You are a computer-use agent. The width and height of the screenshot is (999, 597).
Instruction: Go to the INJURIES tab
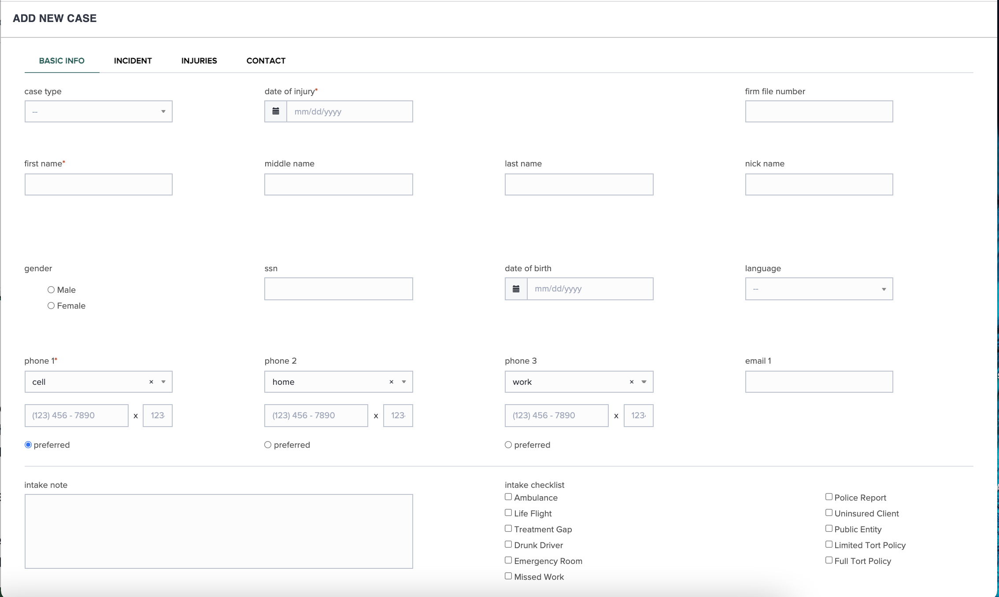[199, 61]
